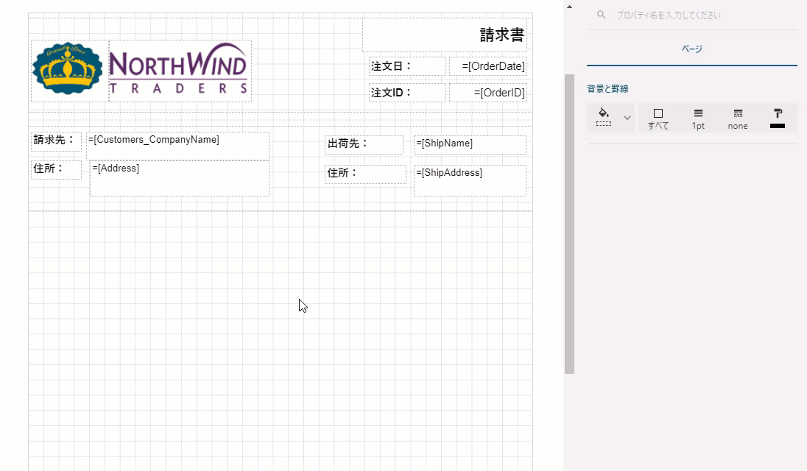Screen dimensions: 807x471
Task: Click the vertical scrollbar thumb of the designer
Action: pyautogui.click(x=569, y=221)
